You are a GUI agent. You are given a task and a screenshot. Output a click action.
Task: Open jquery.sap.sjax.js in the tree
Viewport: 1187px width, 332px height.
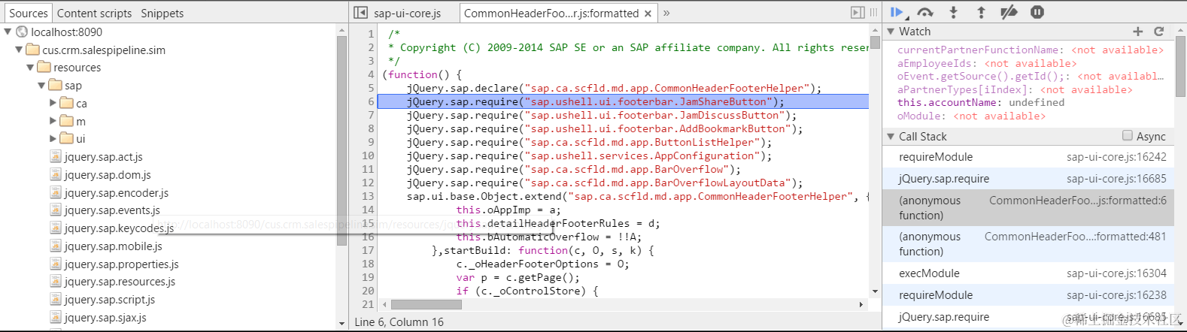[x=105, y=318]
